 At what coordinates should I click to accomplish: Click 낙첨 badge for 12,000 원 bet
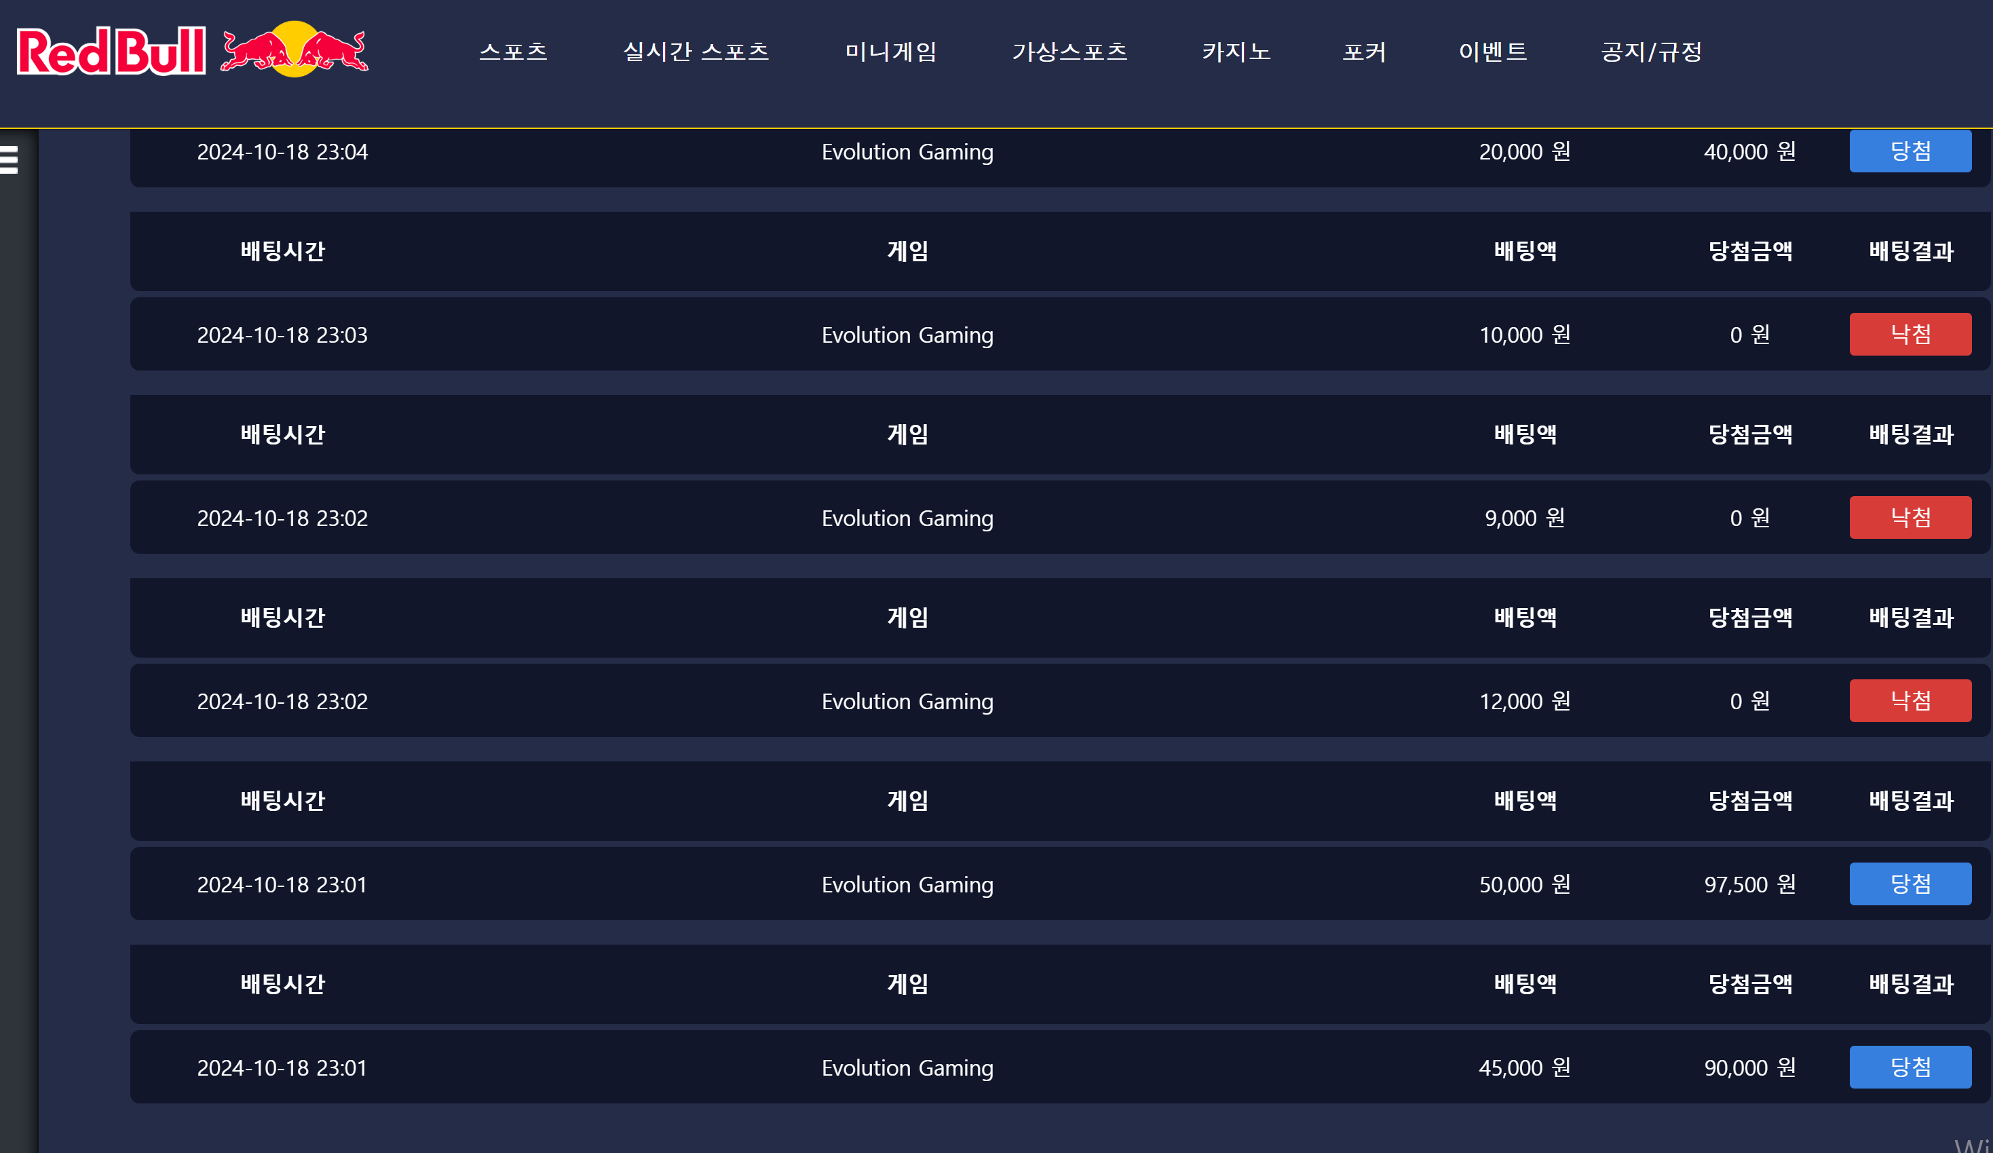point(1910,700)
